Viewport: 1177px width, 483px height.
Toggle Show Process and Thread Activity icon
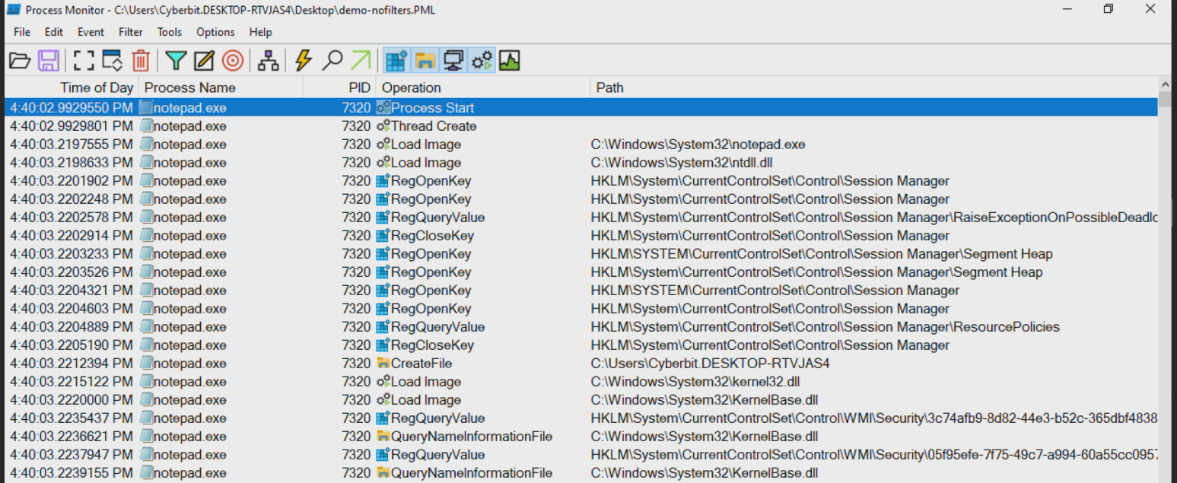tap(482, 61)
